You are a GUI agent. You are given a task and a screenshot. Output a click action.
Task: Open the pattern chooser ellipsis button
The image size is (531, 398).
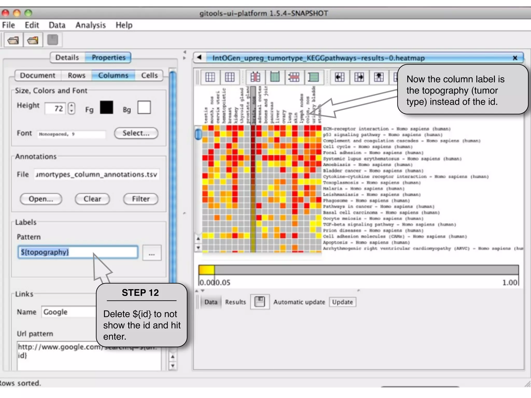[x=152, y=253]
